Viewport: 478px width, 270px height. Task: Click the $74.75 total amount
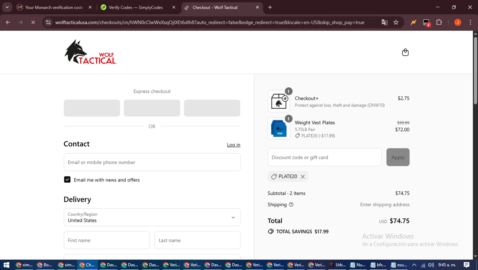pyautogui.click(x=399, y=221)
